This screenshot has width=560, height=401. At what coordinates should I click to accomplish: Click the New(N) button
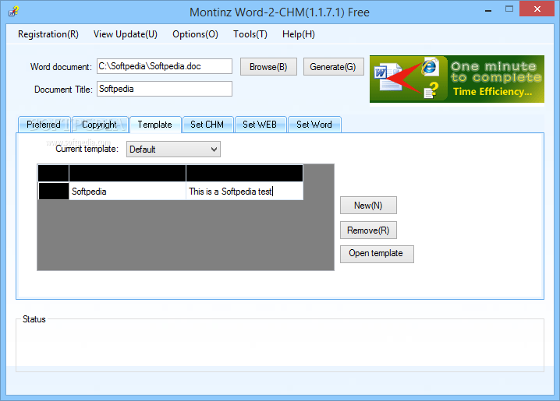tap(368, 206)
